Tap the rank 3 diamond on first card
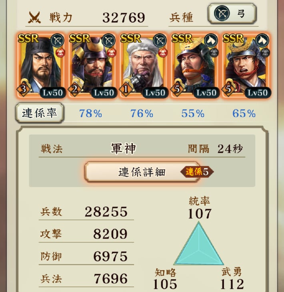284x292 pixels. 23,89
